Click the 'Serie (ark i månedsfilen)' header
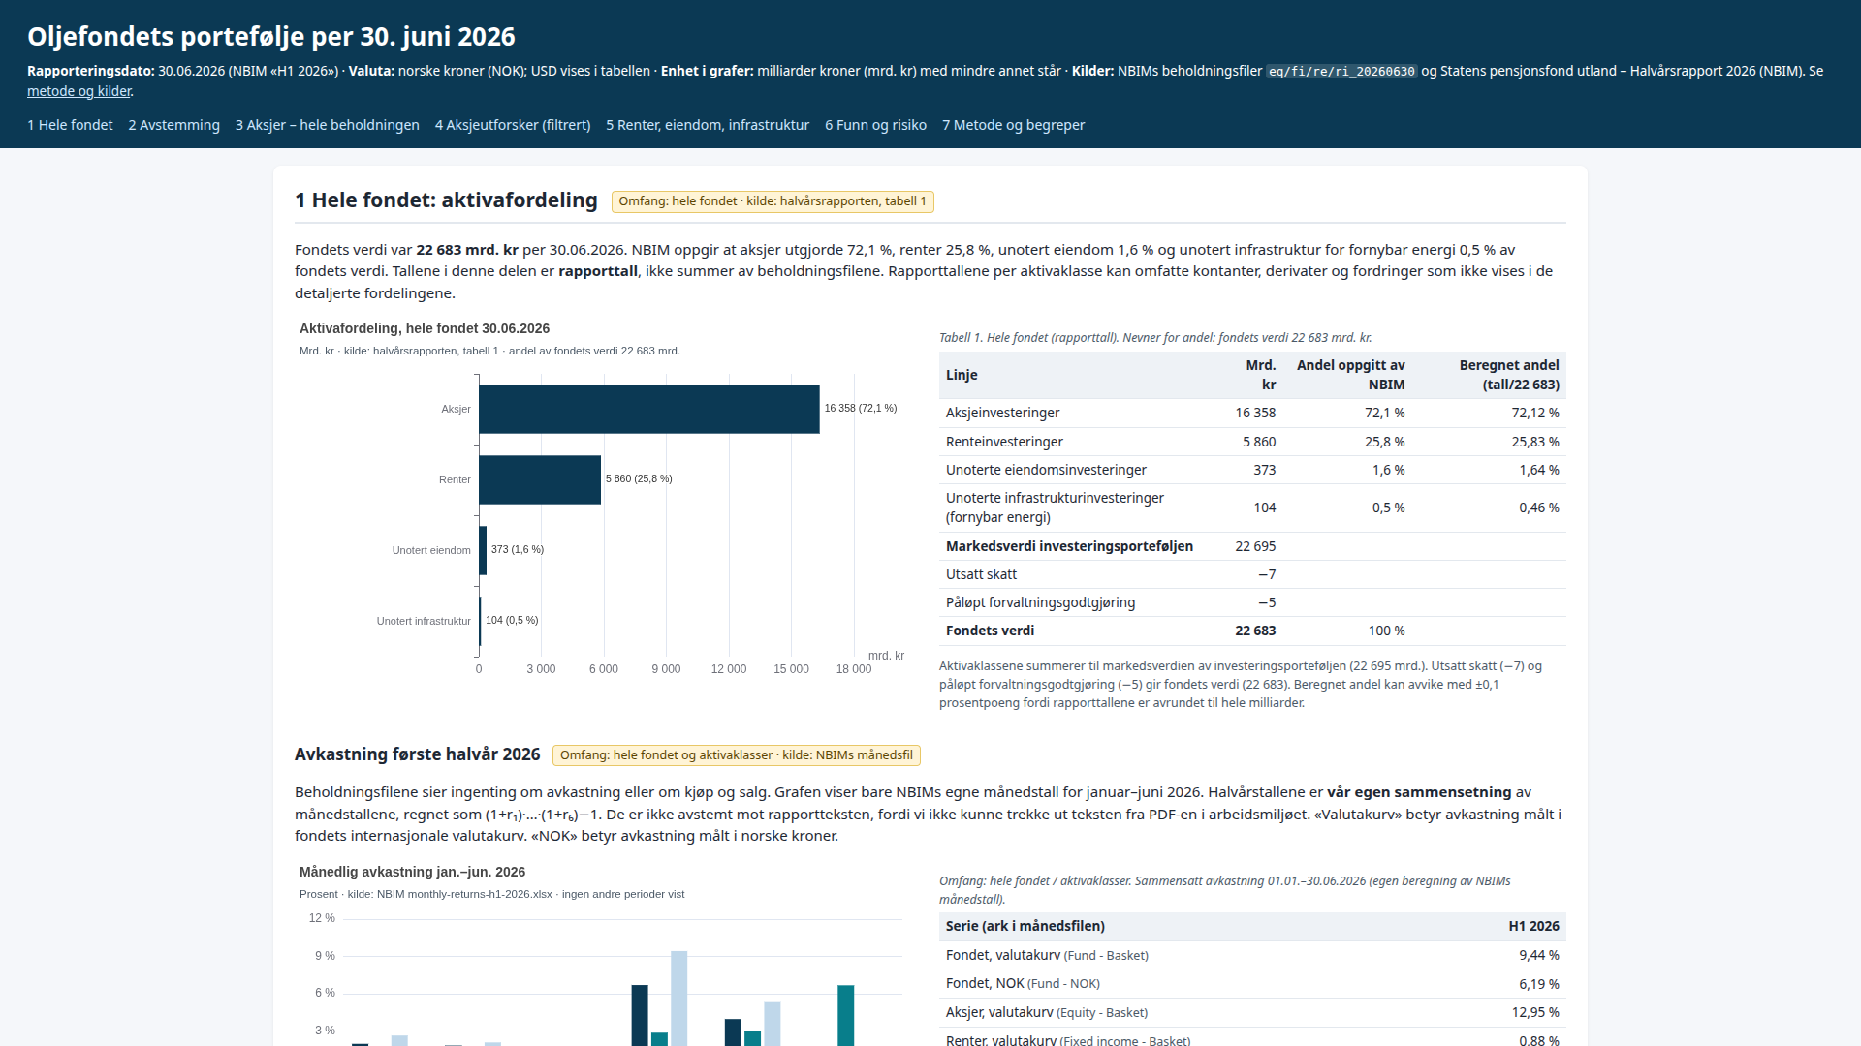Screen dimensions: 1861x1046 point(1025,926)
